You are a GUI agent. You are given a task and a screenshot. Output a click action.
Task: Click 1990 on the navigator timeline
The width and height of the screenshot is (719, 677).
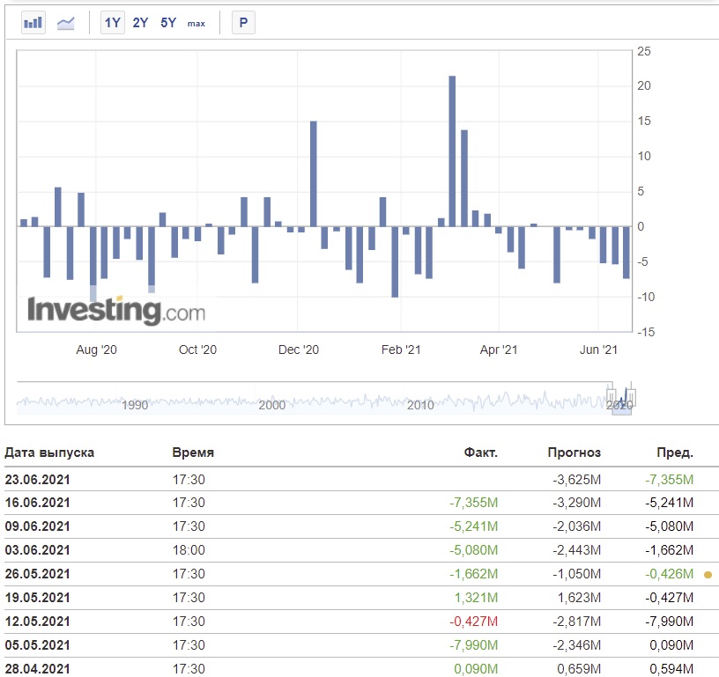(x=135, y=405)
